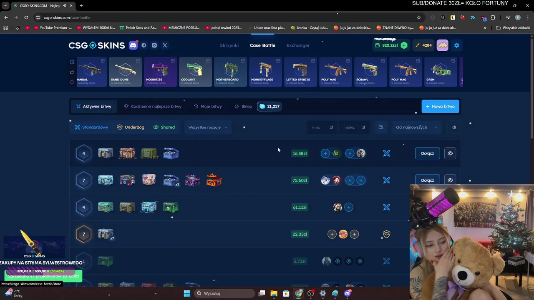Clear filters with the eraser icon
This screenshot has height=300, width=534.
tap(454, 127)
